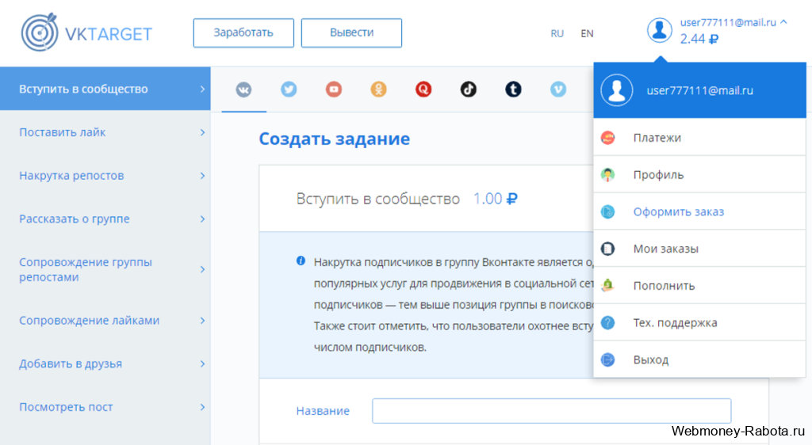
Task: Select the YouTube network icon
Action: tap(334, 89)
